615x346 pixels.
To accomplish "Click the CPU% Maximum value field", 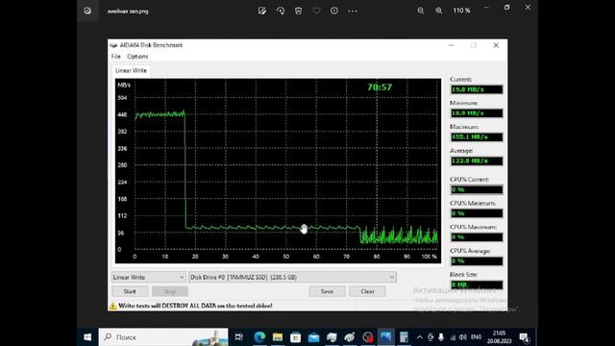I will point(477,237).
